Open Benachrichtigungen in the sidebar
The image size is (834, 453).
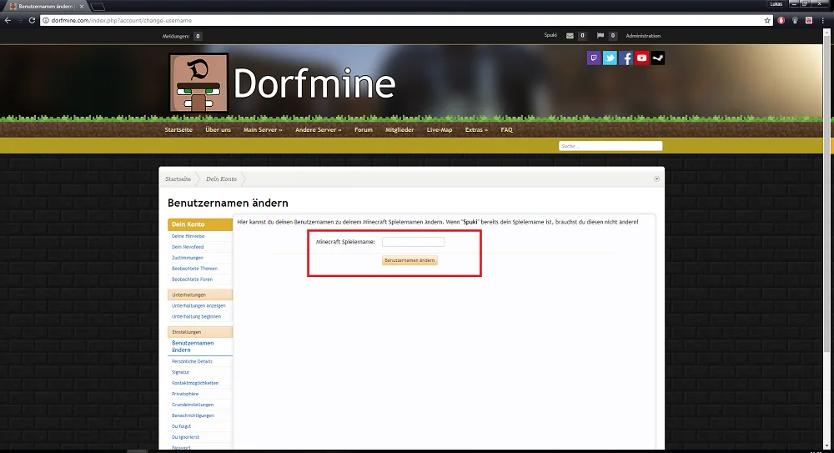click(193, 415)
